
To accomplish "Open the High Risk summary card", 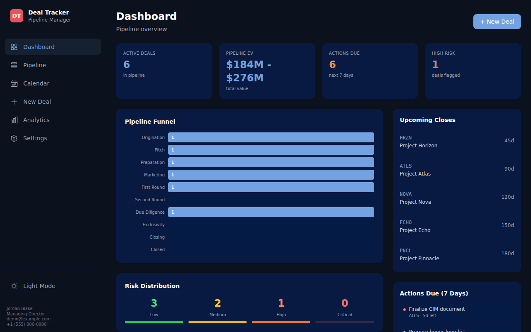I will (473, 71).
